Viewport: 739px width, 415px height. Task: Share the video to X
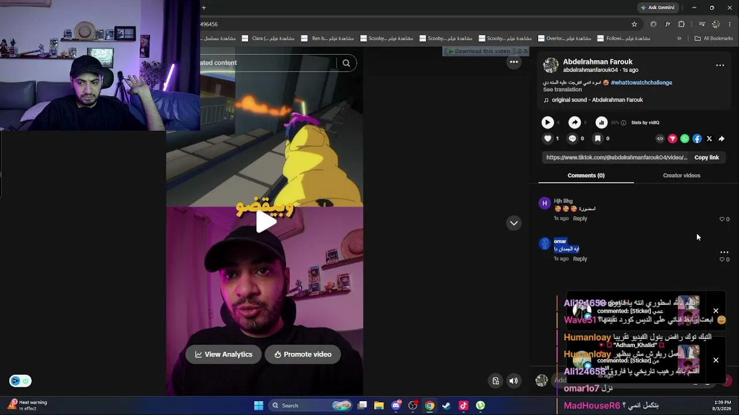[x=709, y=138]
